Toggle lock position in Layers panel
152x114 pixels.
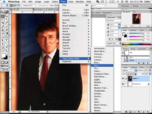(133, 74)
